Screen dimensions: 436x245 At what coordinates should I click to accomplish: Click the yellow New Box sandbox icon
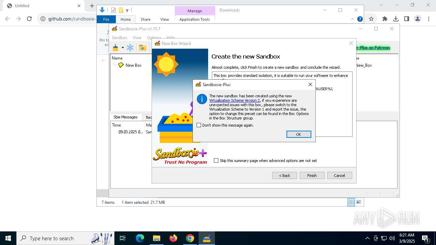coord(121,65)
